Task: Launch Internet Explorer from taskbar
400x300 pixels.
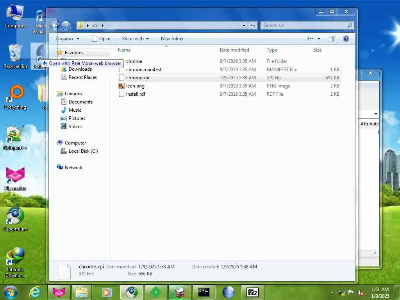Action: click(35, 292)
